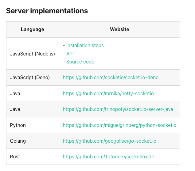The width and height of the screenshot is (195, 171).
Task: Open the API link
Action: 70,54
